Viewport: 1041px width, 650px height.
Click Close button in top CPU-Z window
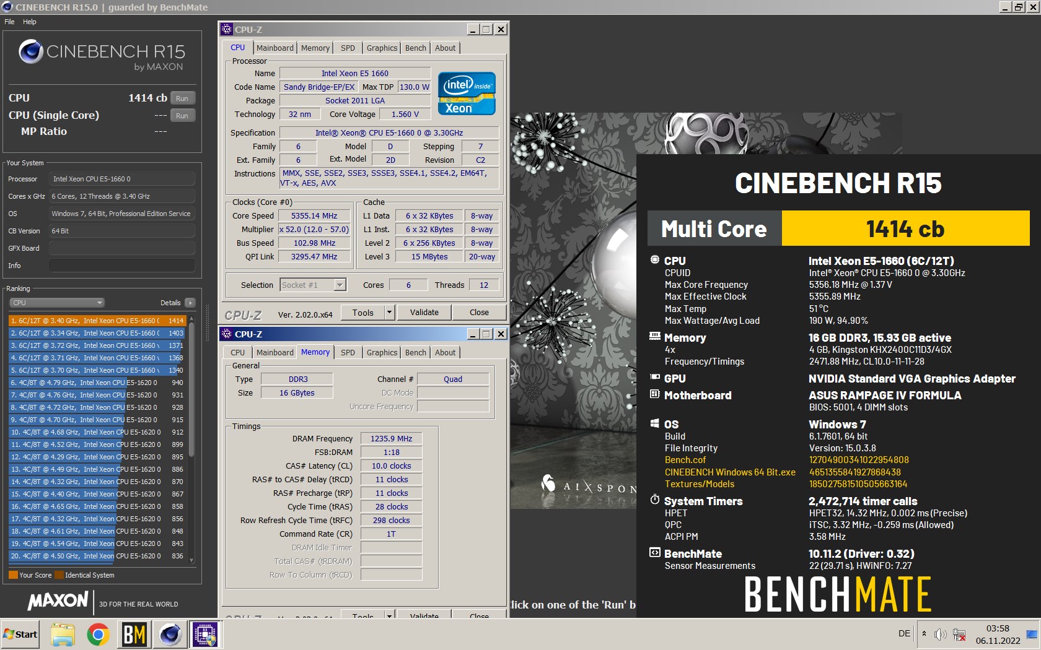tap(479, 313)
